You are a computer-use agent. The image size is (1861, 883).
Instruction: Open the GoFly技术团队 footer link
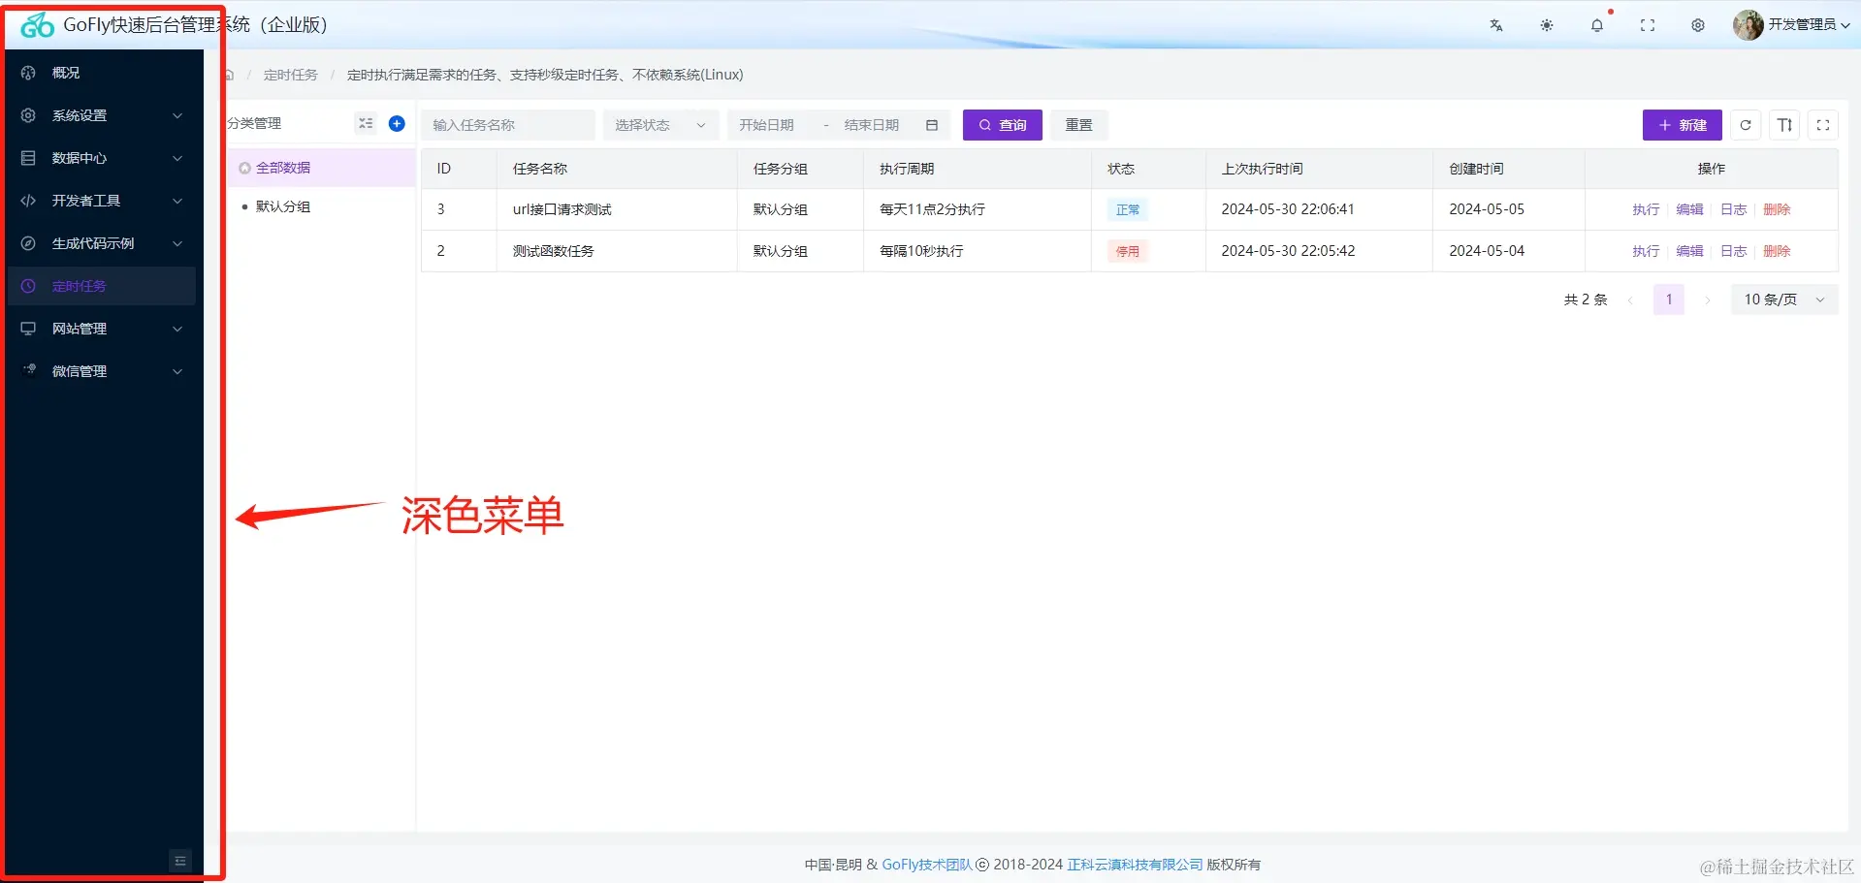[x=926, y=865]
